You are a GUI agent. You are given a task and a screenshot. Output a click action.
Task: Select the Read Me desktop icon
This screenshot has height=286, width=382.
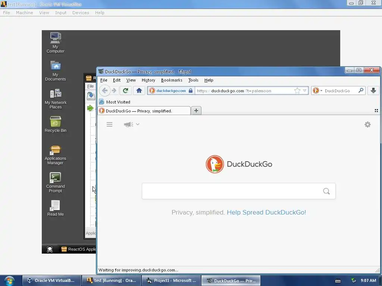56,208
